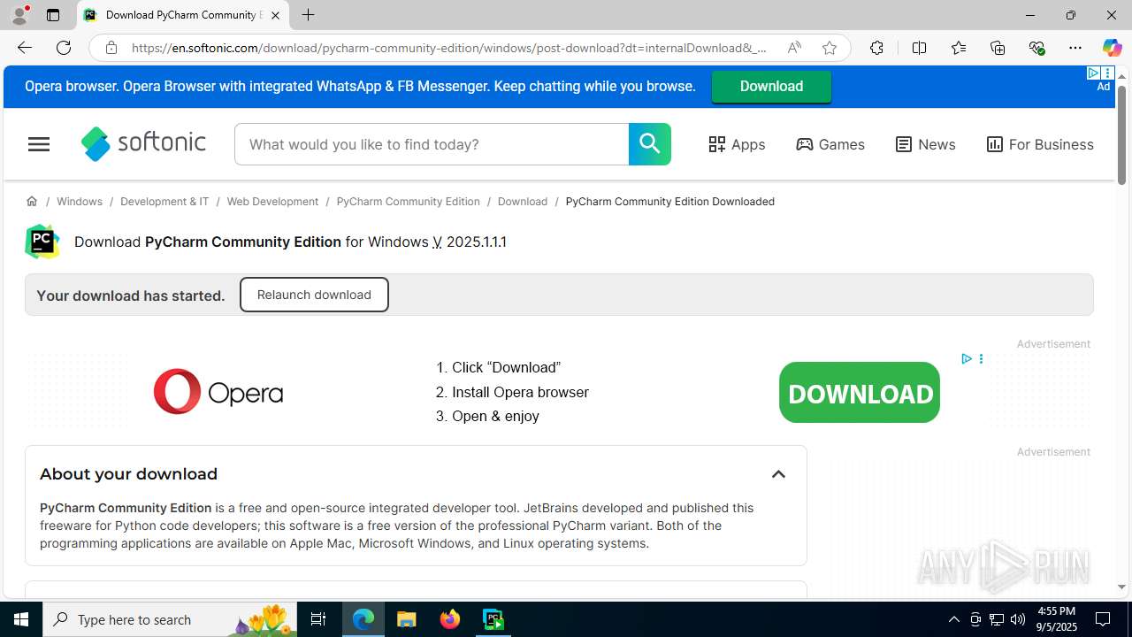Go to PyCharm Community Edition breadcrumb
Screen dimensions: 1132x637
408,202
